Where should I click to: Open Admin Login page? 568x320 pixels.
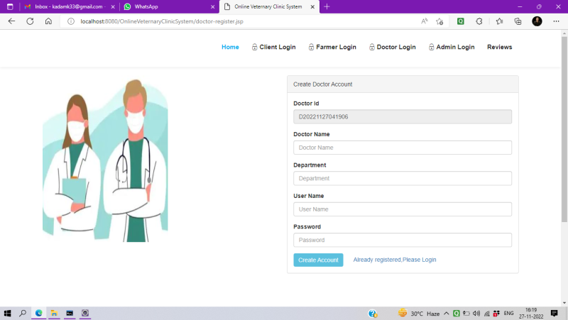click(x=452, y=47)
